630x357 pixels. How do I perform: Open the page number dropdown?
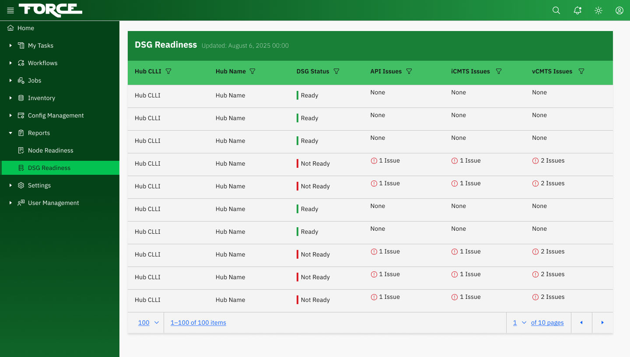click(x=518, y=322)
